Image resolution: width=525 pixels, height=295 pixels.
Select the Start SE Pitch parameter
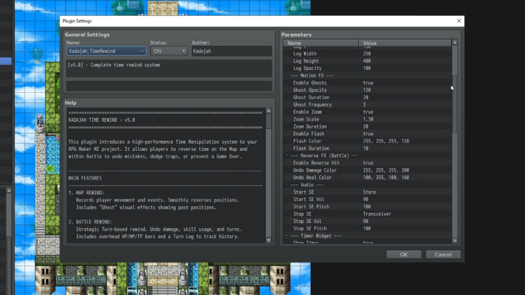coord(367,207)
